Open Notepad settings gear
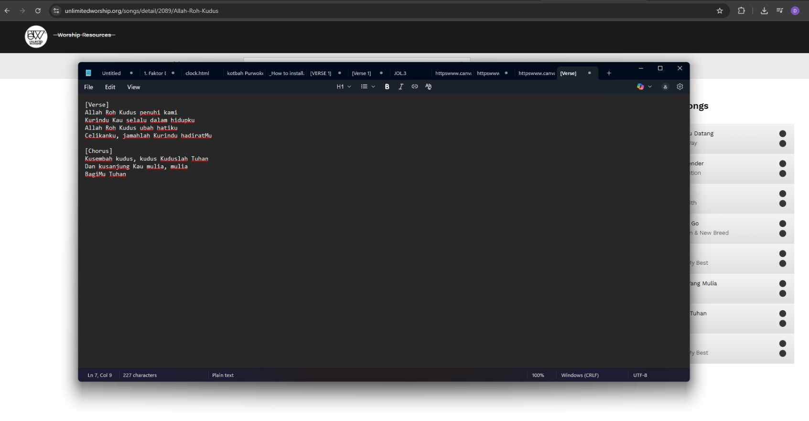 [x=680, y=86]
